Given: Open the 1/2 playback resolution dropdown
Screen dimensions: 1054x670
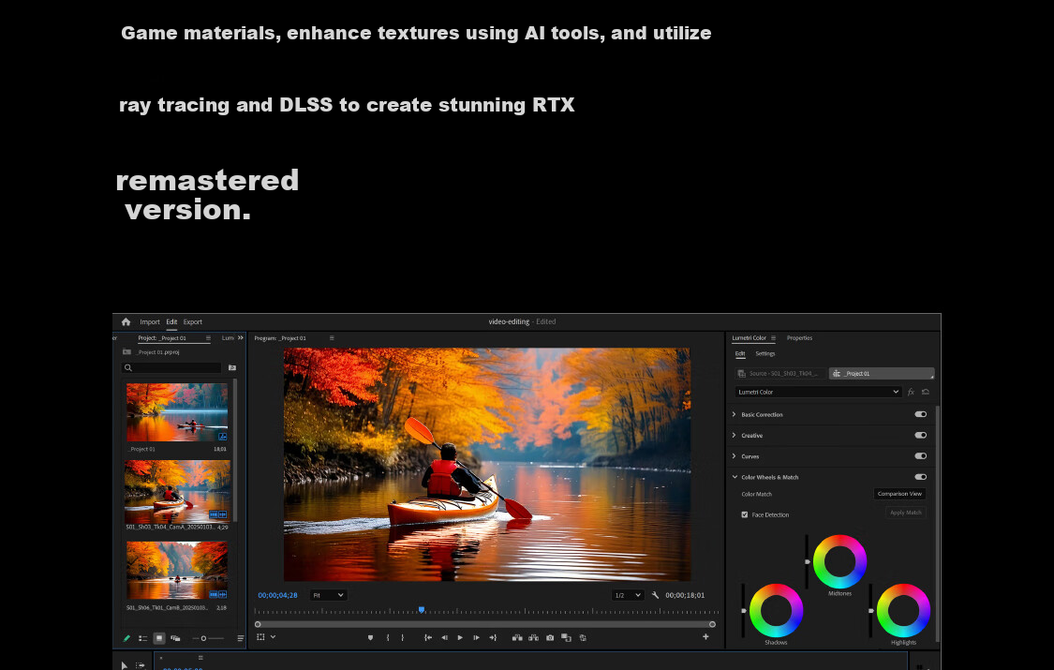Looking at the screenshot, I should point(628,595).
